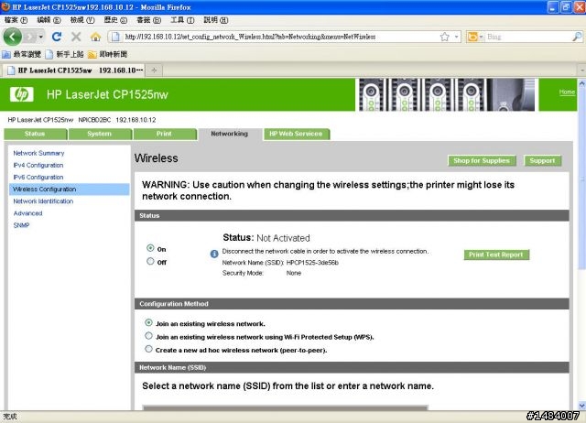Click inside the Bing search box
Image resolution: width=586 pixels, height=423 pixels.
(x=529, y=37)
